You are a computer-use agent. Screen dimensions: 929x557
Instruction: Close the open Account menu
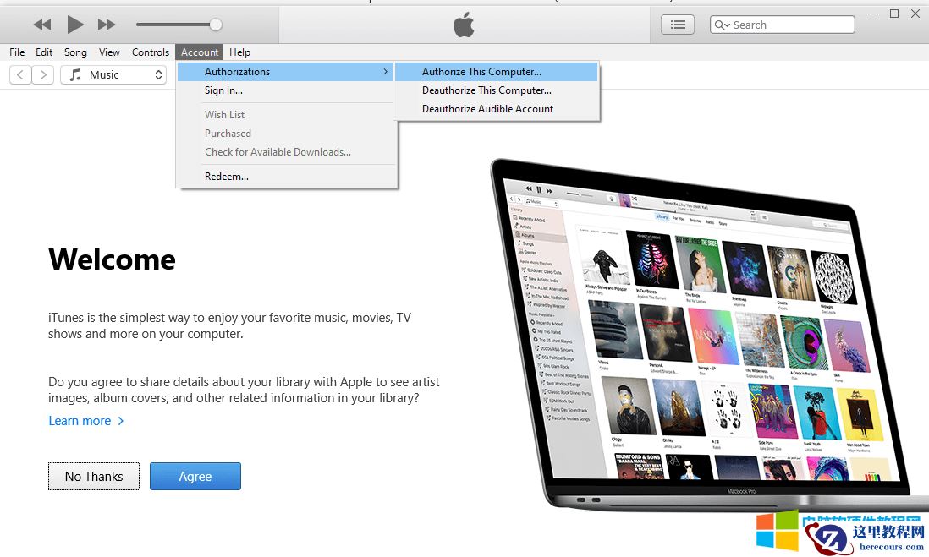(x=200, y=52)
